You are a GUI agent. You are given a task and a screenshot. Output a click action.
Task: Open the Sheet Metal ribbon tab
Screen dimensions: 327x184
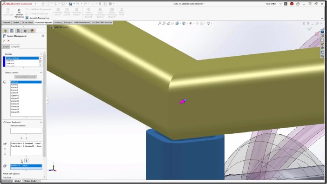[x=27, y=22]
